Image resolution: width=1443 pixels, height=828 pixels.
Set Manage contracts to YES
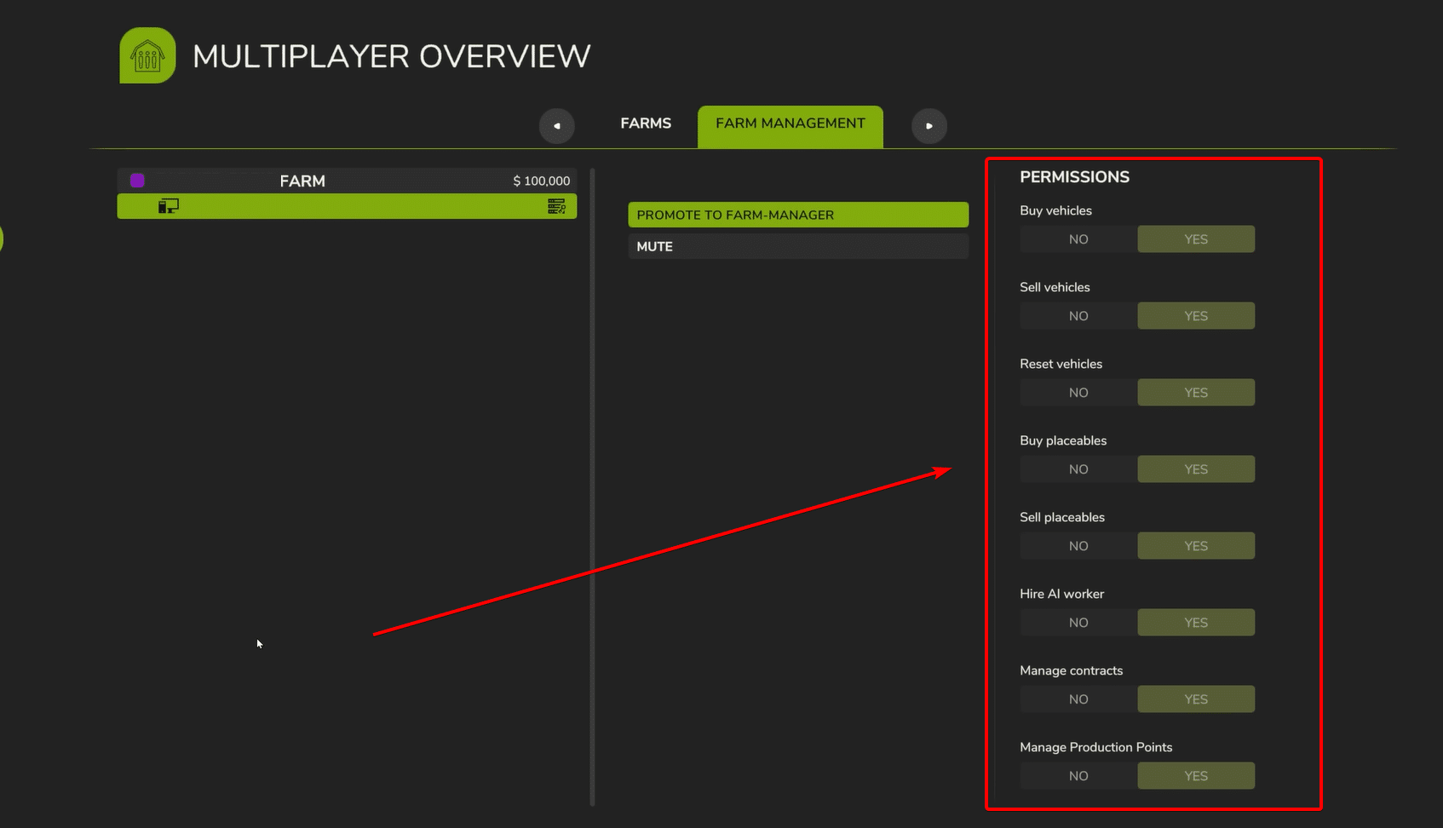pyautogui.click(x=1196, y=699)
